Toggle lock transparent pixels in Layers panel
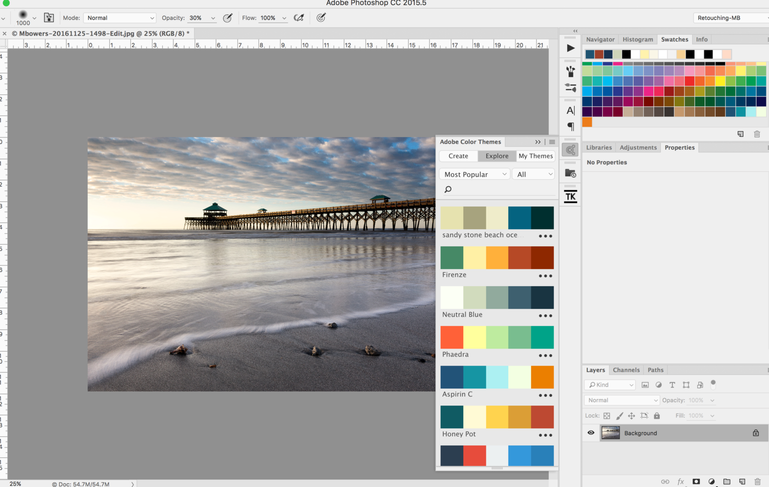Viewport: 769px width, 487px height. click(607, 416)
